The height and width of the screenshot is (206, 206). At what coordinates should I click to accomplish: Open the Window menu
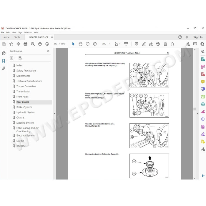click(28, 32)
